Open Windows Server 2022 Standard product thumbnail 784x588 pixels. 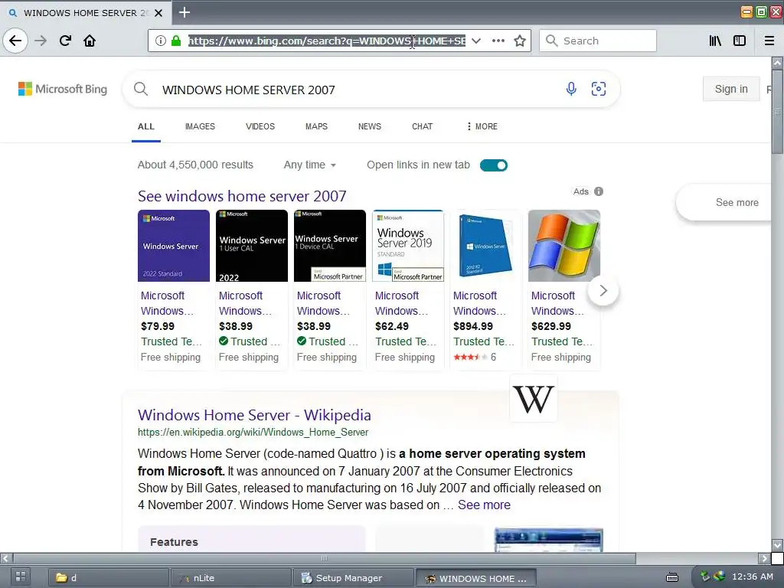pyautogui.click(x=174, y=246)
